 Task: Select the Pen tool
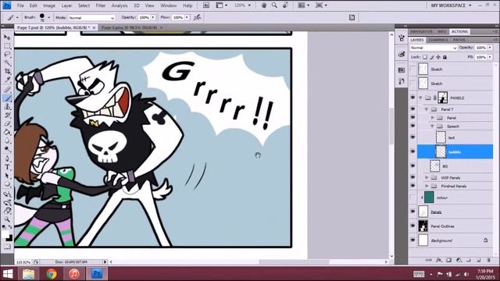click(x=7, y=158)
